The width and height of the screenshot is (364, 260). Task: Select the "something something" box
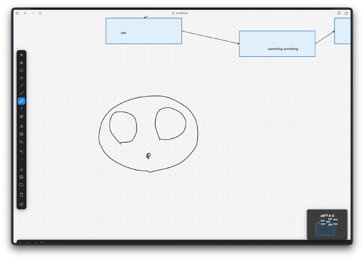click(277, 44)
